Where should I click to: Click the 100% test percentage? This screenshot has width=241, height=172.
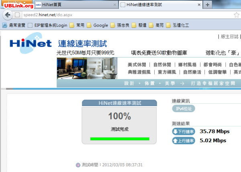(120, 116)
